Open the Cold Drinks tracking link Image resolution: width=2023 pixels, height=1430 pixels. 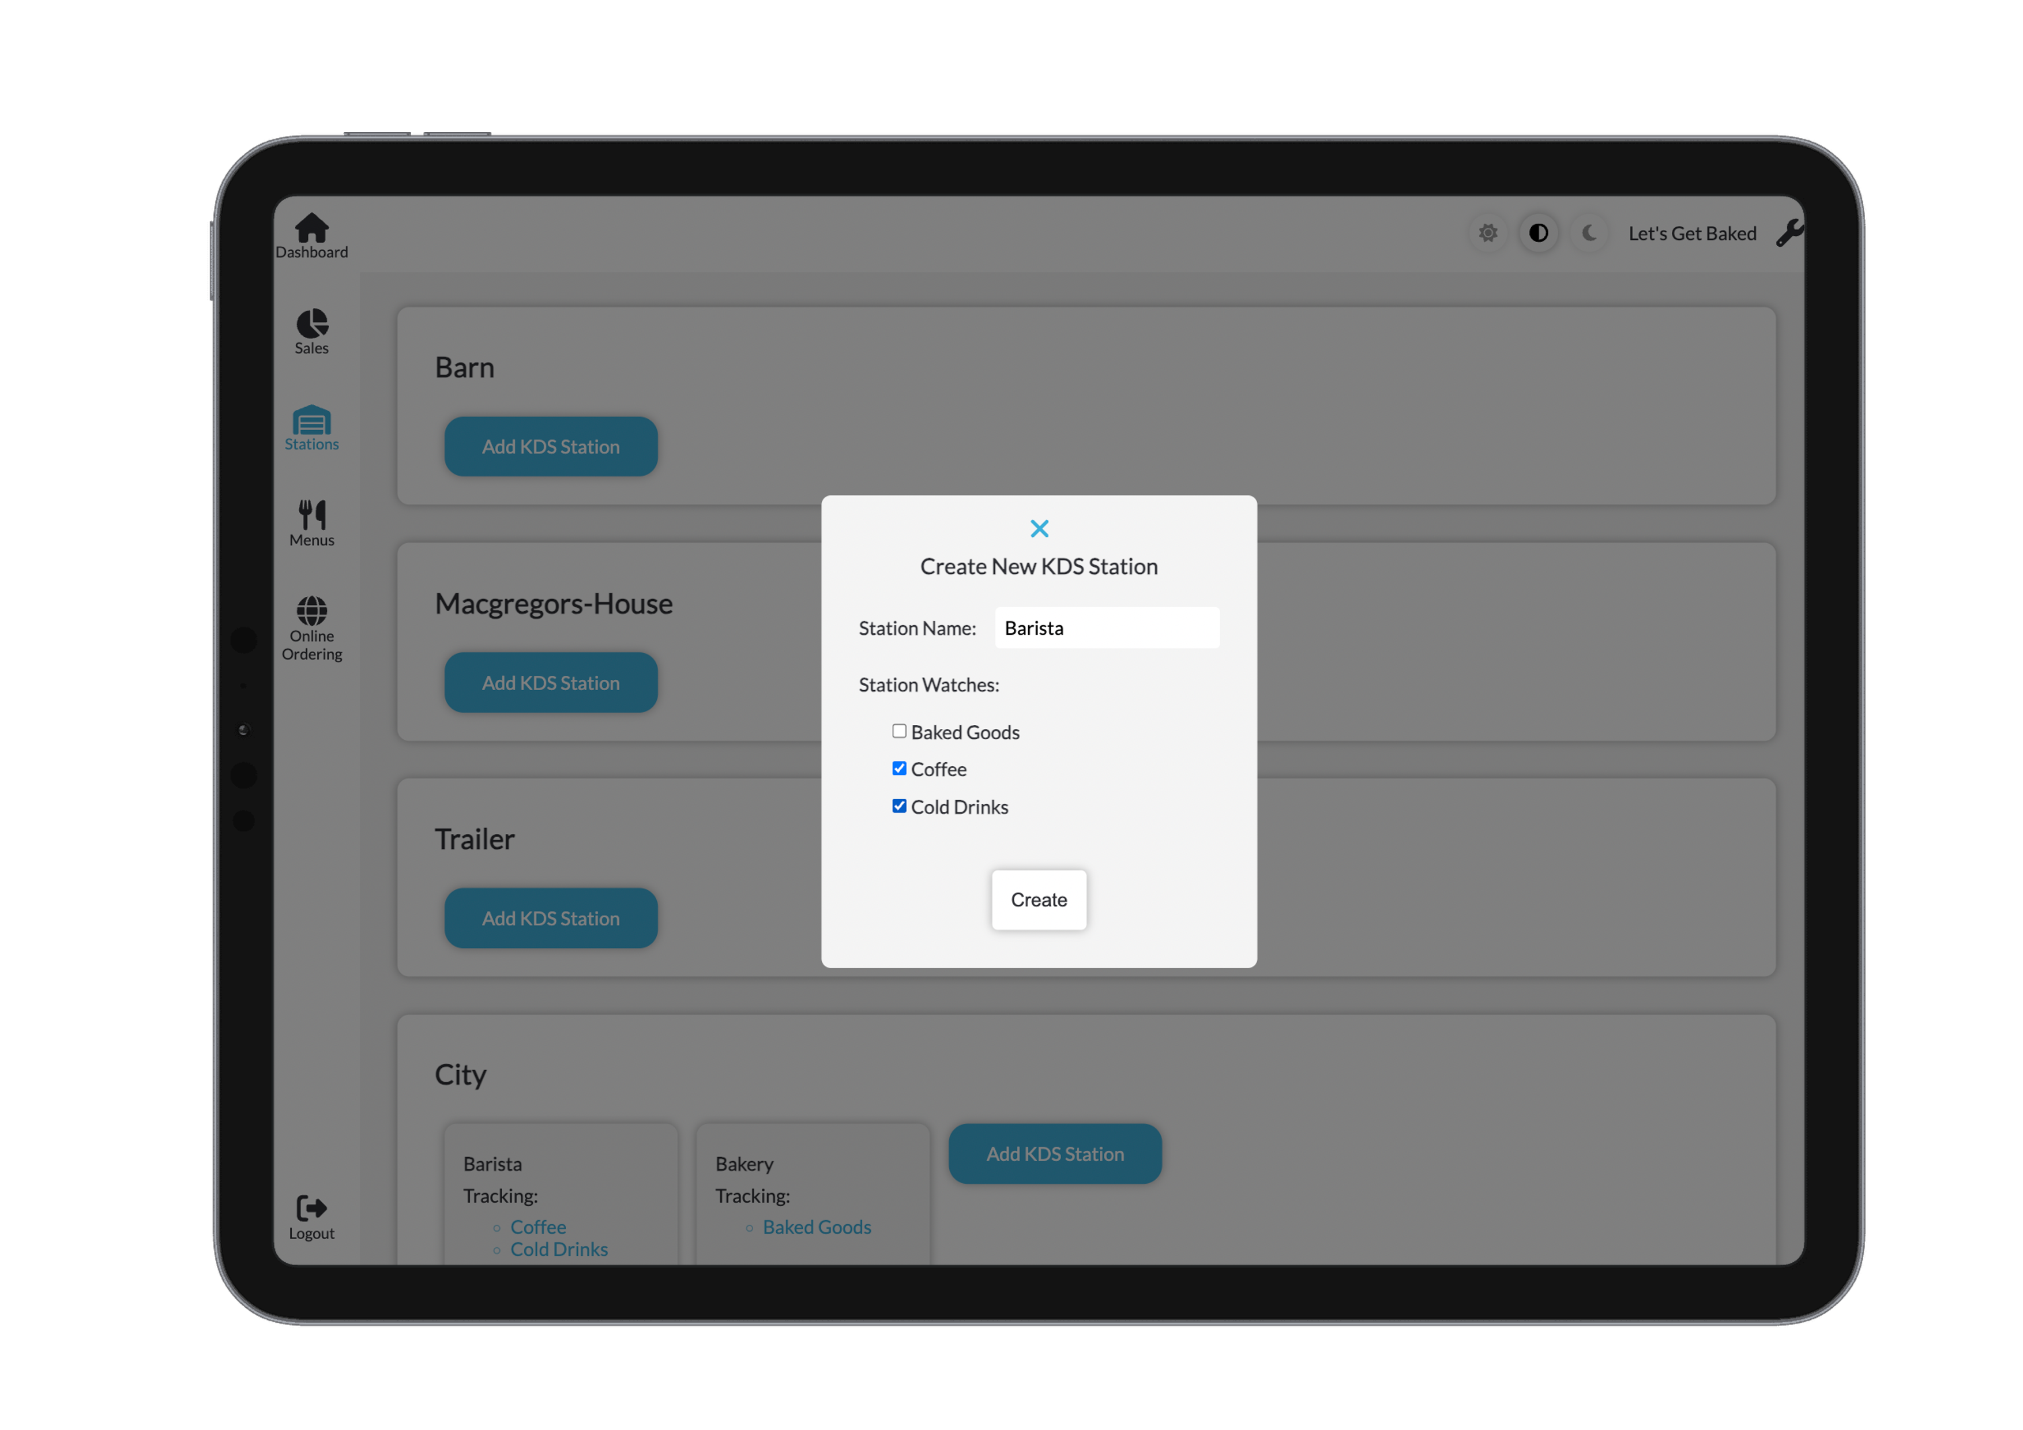click(559, 1248)
